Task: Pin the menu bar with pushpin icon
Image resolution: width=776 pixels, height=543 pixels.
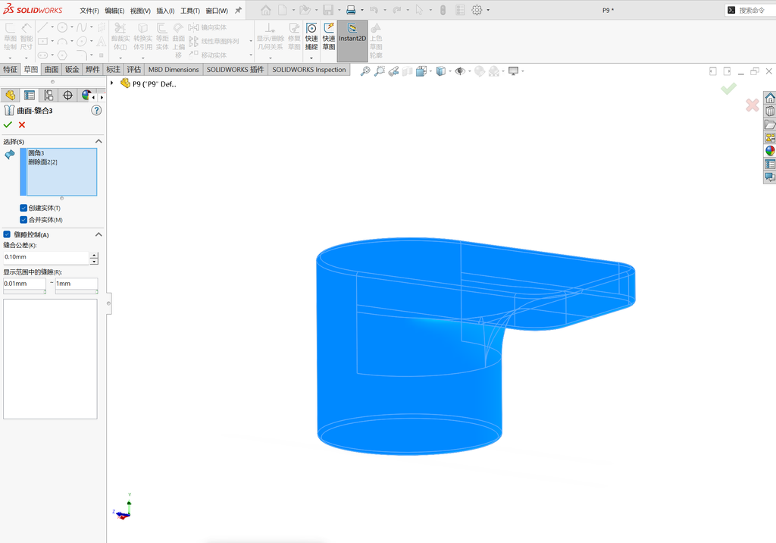Action: (238, 10)
